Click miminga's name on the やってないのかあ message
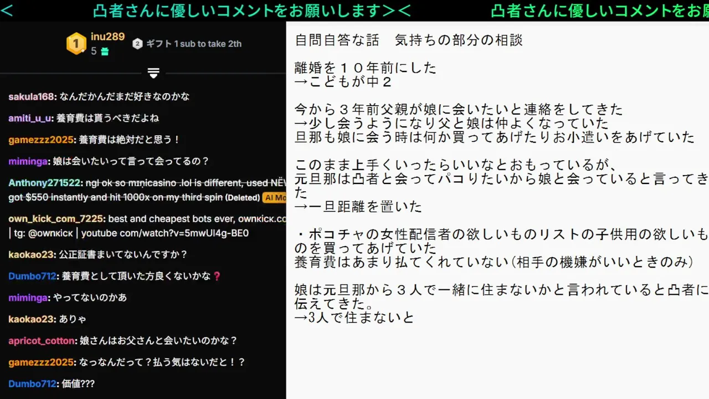Image resolution: width=709 pixels, height=399 pixels. click(28, 298)
